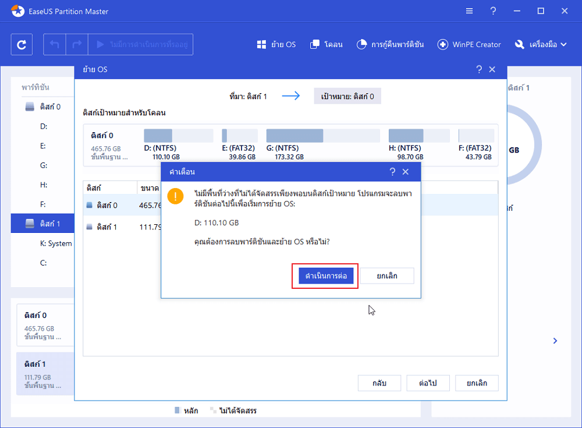Image resolution: width=582 pixels, height=428 pixels.
Task: Select ดิสก์ 0 in the sidebar tree
Action: coord(50,107)
